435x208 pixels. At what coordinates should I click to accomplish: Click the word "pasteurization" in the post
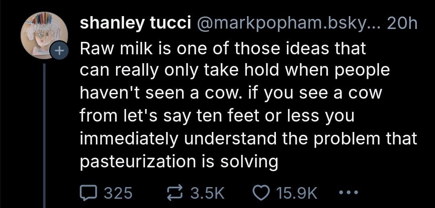137,162
